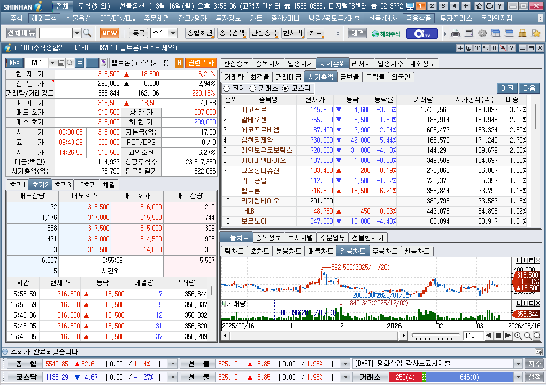Click the orange NEW button
The image size is (546, 385).
coord(110,33)
